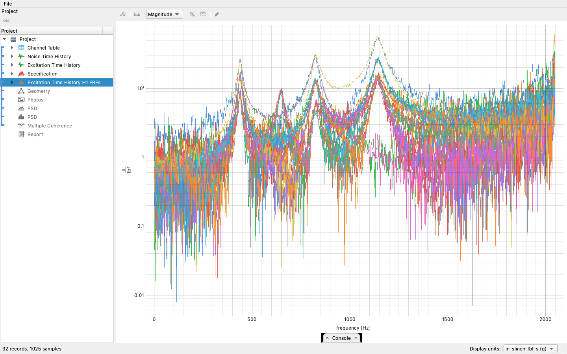Viewport: 567px width, 354px height.
Task: Click the first PSD line-chart icon
Action: tap(21, 108)
